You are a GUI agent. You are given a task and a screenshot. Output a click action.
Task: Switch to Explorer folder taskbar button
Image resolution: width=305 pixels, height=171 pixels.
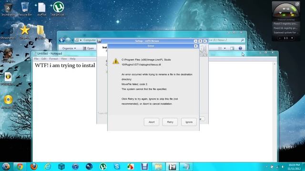click(158, 167)
